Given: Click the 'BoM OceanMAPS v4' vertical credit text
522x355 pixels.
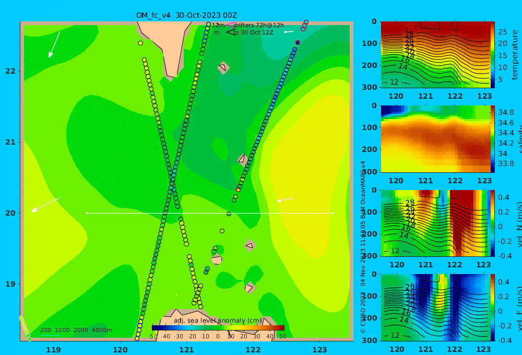Looking at the screenshot, I should (x=363, y=190).
